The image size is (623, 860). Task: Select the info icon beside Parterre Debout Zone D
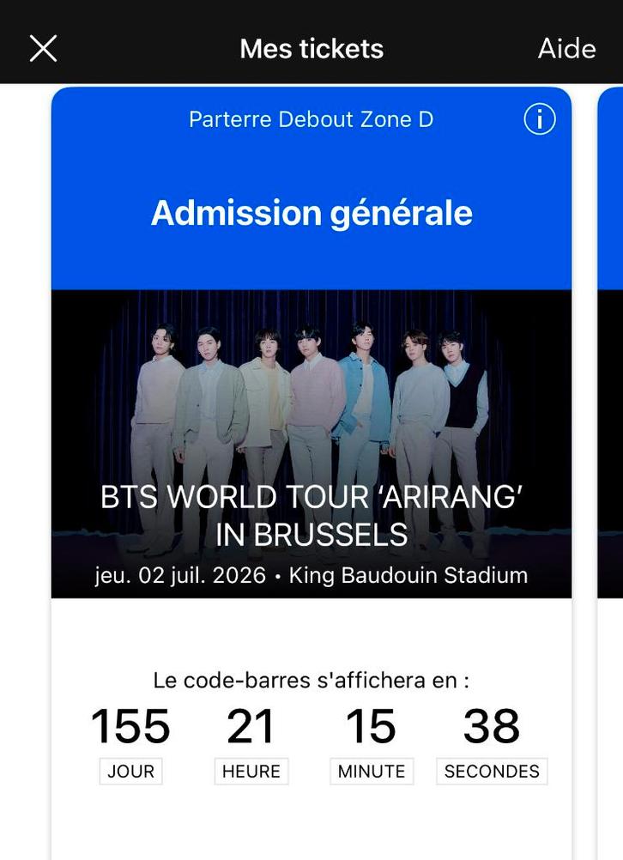coord(540,119)
